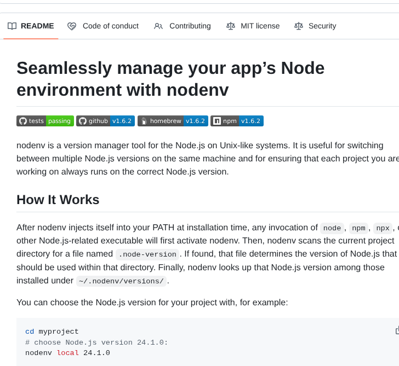Image resolution: width=399 pixels, height=366 pixels.
Task: Click the Code of conduct heart icon
Action: [72, 26]
